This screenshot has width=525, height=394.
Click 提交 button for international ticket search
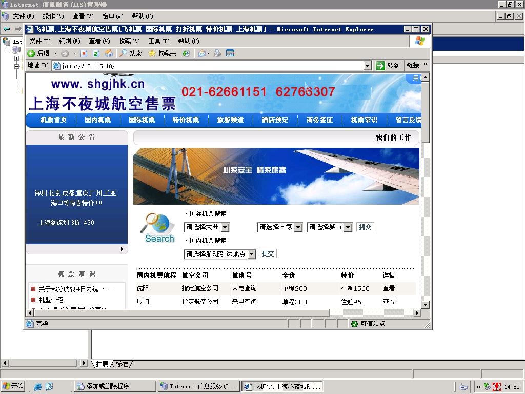pos(365,227)
